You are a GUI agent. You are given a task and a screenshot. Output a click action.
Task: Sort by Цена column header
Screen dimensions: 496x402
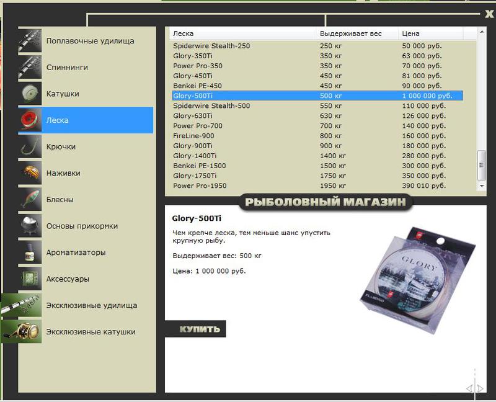430,33
